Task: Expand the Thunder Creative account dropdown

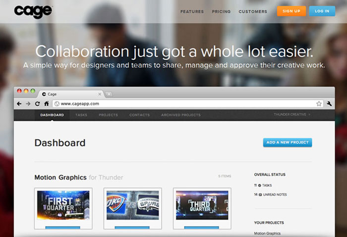Action: [292, 115]
